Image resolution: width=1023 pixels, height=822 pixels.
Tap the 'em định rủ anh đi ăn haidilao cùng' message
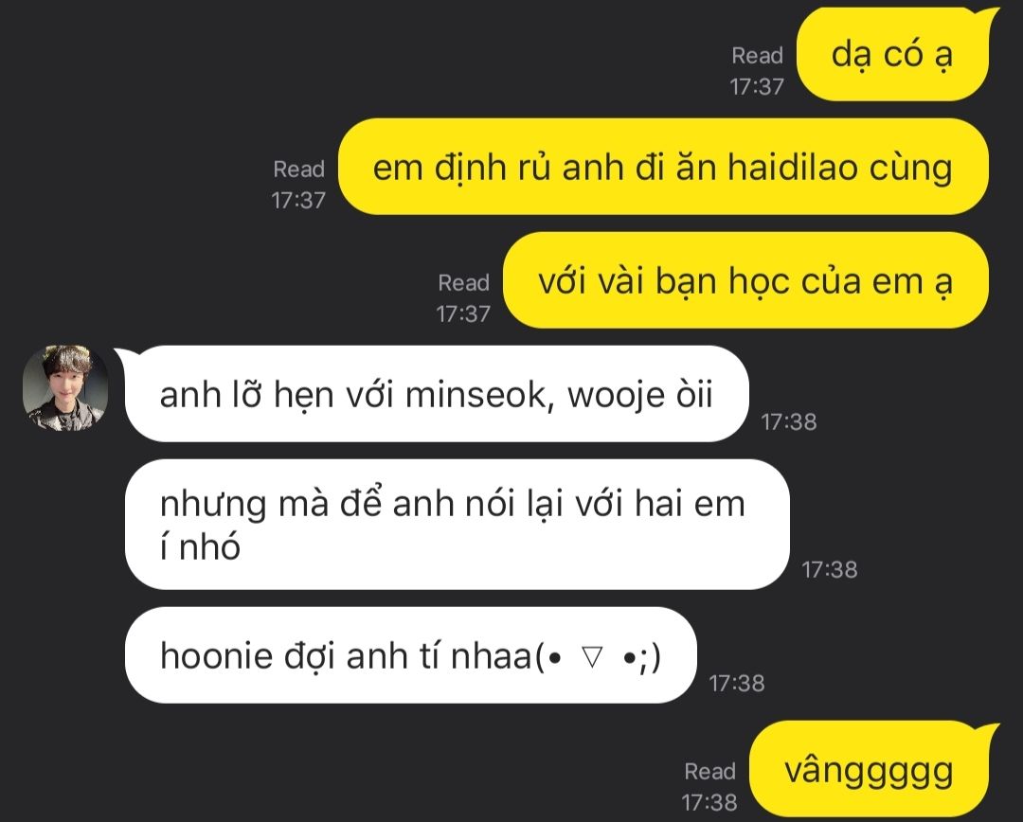pos(663,167)
